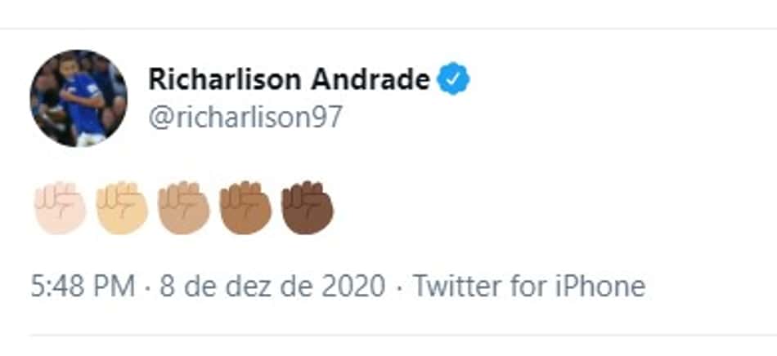This screenshot has width=777, height=356.
Task: Click the lightest skin tone fist emoji
Action: click(61, 207)
